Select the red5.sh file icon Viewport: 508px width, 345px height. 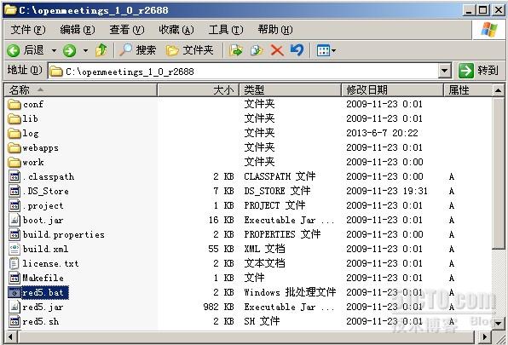14,321
